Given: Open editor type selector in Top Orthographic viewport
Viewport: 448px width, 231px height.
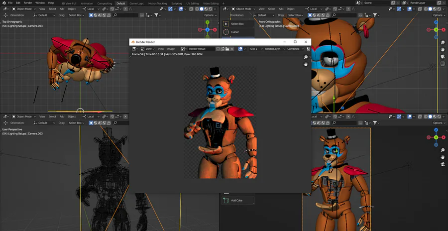Looking at the screenshot, I should click(5, 9).
